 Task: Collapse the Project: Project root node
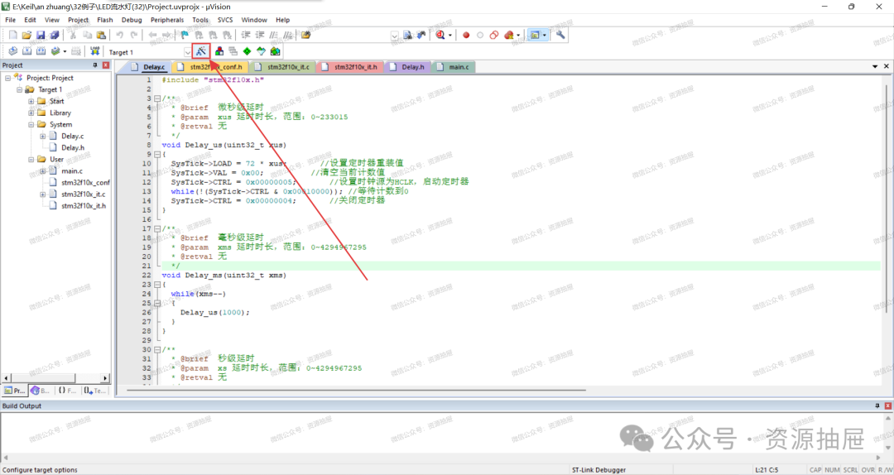pyautogui.click(x=8, y=78)
